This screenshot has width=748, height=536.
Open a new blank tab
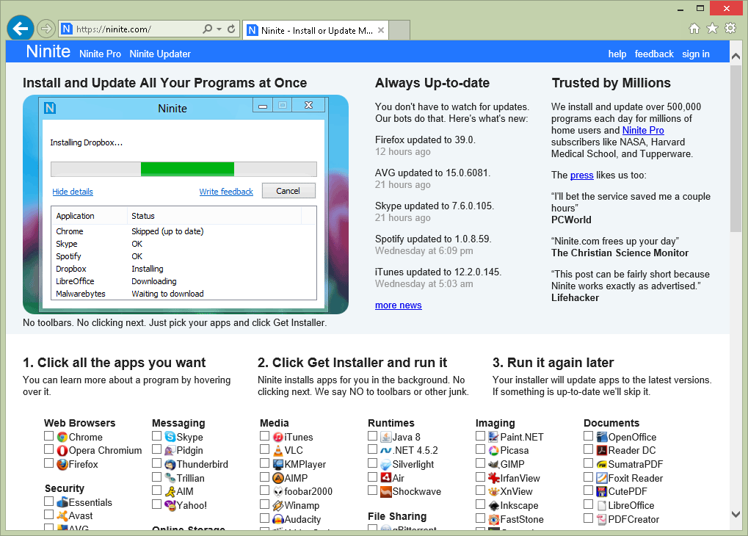click(400, 30)
